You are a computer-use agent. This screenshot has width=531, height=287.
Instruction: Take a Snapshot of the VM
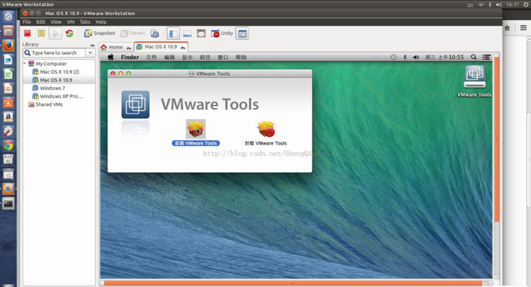(99, 33)
